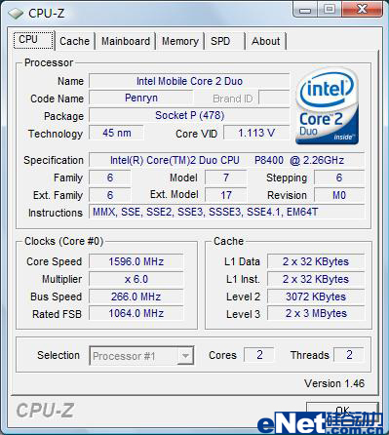Click the OK button

click(x=342, y=412)
